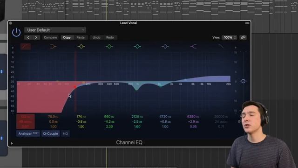The image size is (298, 168).
Task: Go to previous preset arrow
Action: pyautogui.click(x=28, y=37)
